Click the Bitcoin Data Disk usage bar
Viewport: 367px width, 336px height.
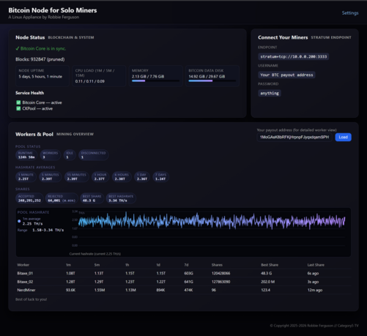click(x=212, y=81)
